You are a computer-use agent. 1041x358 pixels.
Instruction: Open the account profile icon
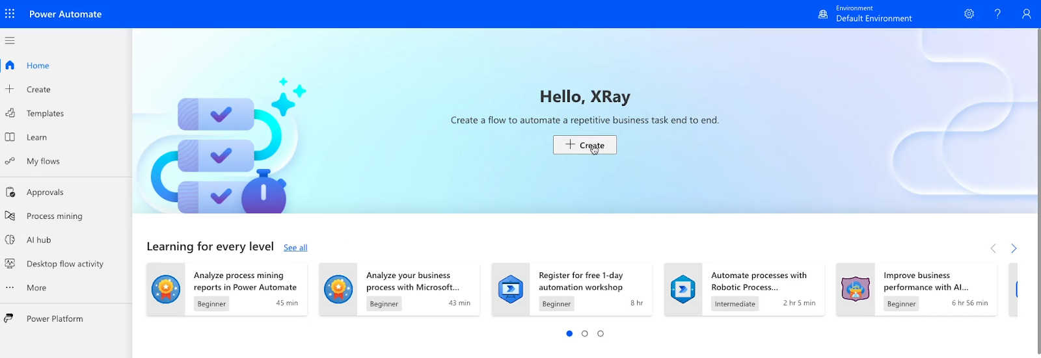click(x=1026, y=14)
